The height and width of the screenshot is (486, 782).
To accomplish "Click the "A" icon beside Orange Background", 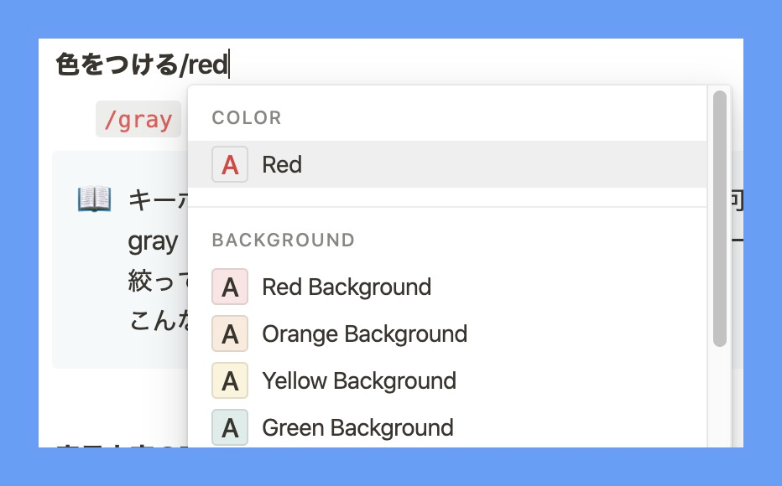I will [230, 334].
